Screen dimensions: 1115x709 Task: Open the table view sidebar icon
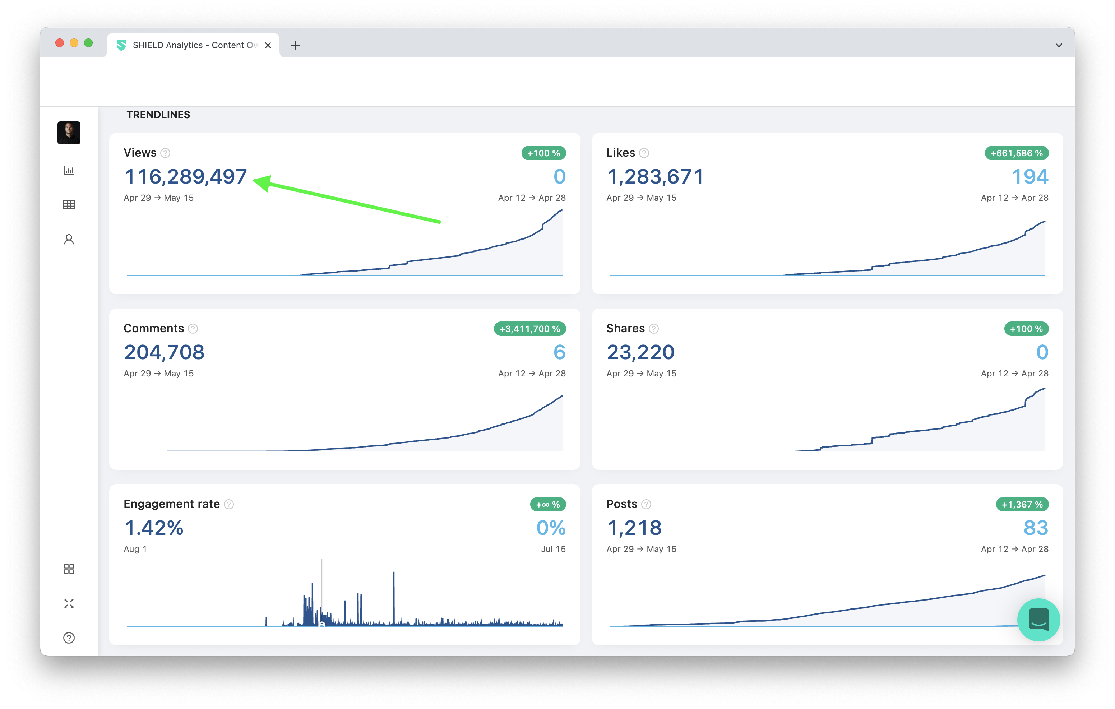pyautogui.click(x=69, y=205)
